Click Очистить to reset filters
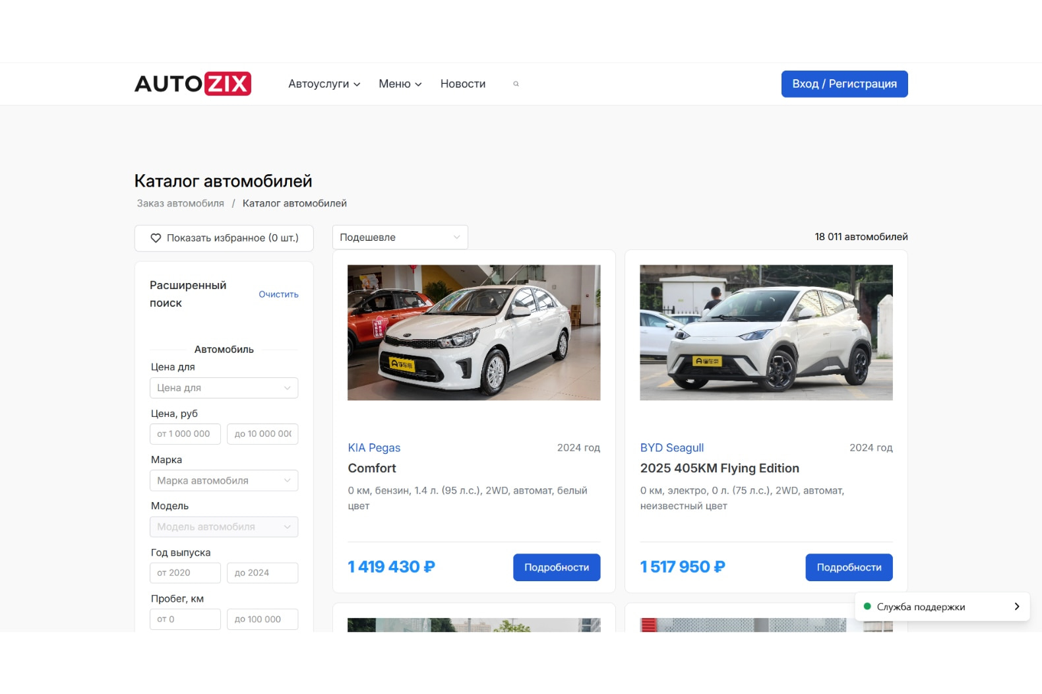Screen dimensions: 1042x694 pyautogui.click(x=278, y=294)
